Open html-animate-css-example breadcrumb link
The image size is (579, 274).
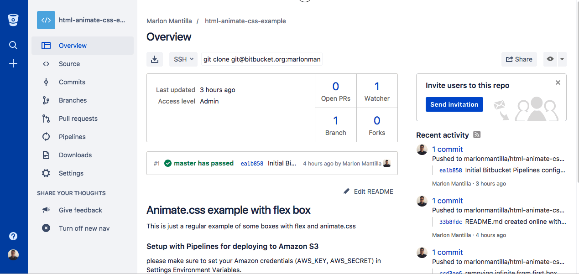(245, 21)
